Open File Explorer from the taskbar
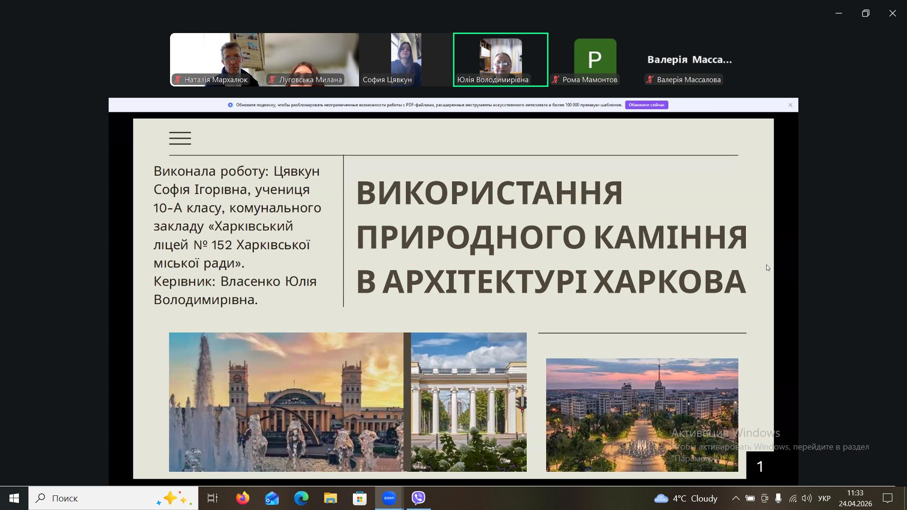The width and height of the screenshot is (907, 510). pyautogui.click(x=330, y=498)
